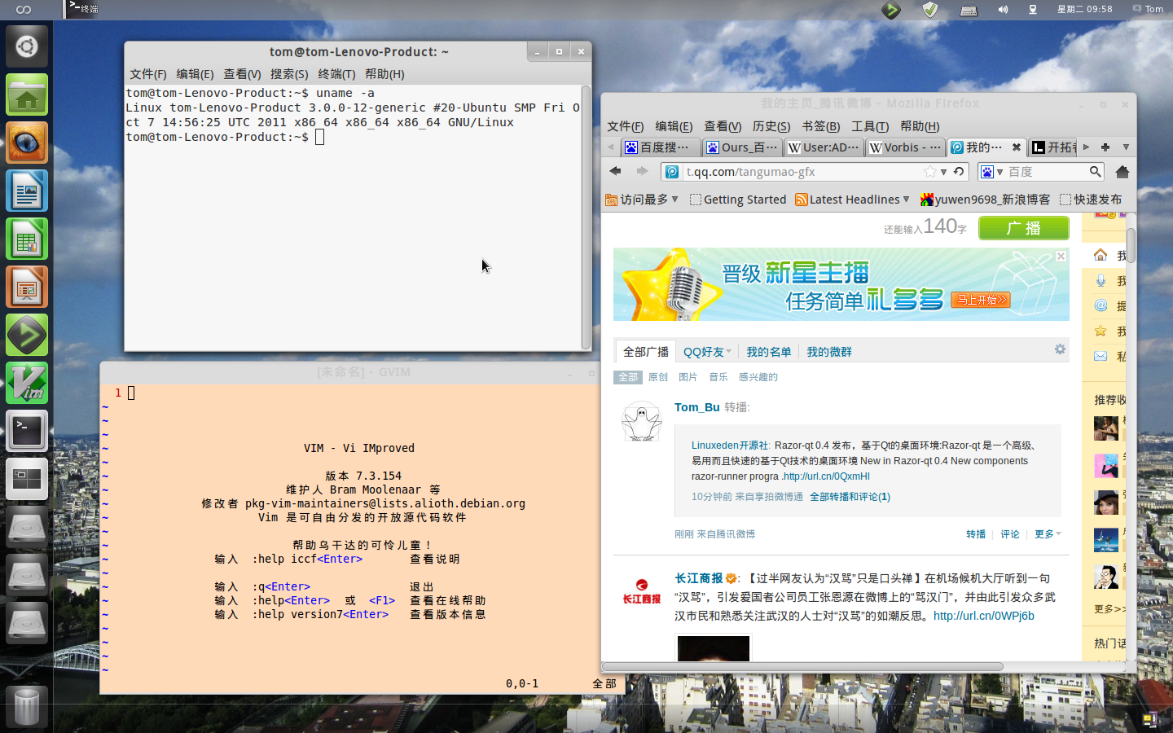The image size is (1173, 733).
Task: Click the shield indicator in the top panel
Action: point(929,10)
